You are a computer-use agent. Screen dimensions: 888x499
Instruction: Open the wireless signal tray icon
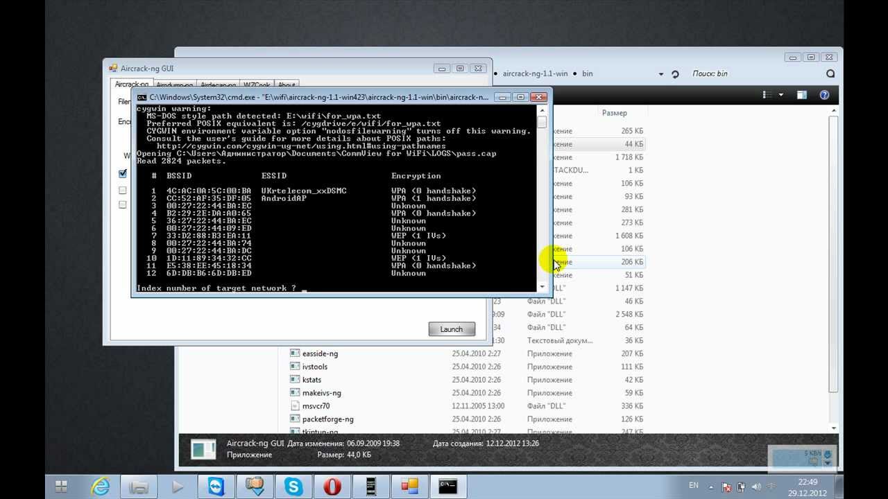click(x=771, y=487)
